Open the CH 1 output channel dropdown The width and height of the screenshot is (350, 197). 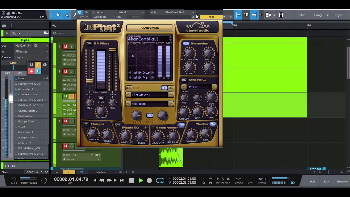click(x=41, y=45)
